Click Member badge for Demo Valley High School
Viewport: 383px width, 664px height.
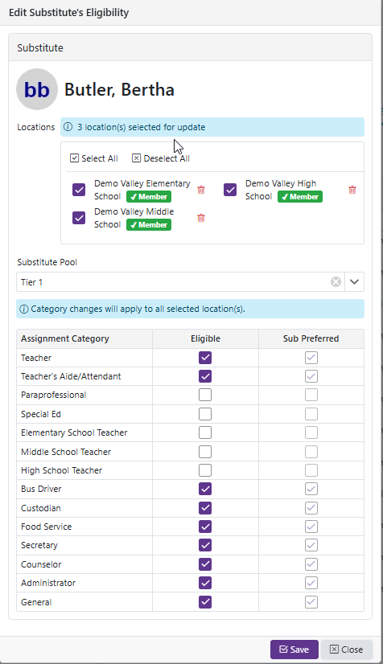point(300,196)
